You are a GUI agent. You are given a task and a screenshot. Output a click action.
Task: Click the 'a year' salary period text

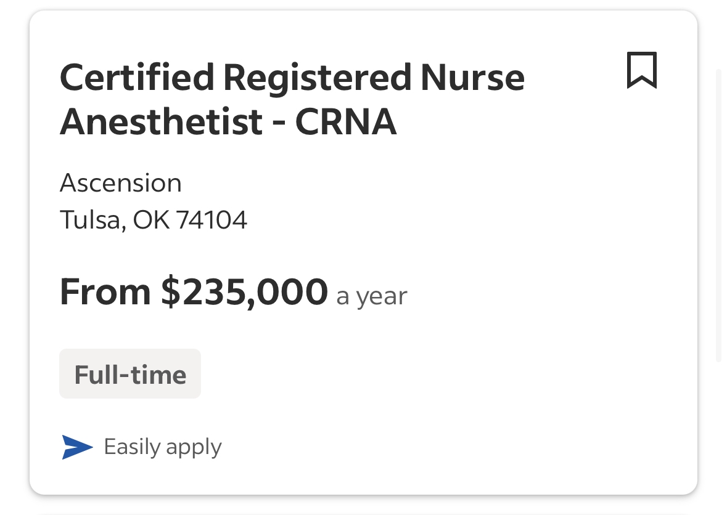(372, 296)
